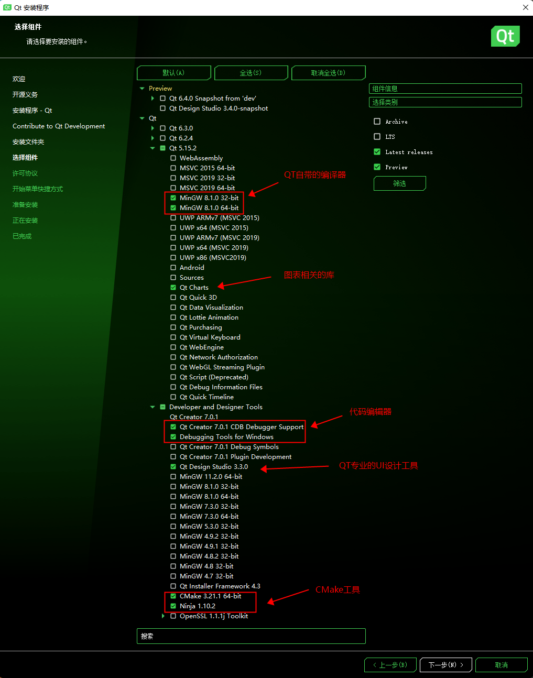
Task: Check Qt Quick 3D component
Action: pos(173,298)
